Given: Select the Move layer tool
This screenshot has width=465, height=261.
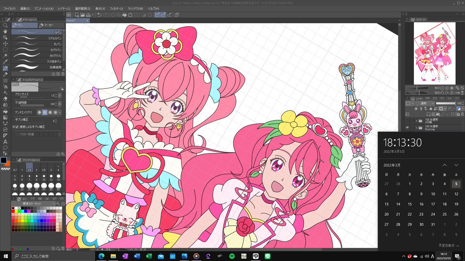Looking at the screenshot, I should click(5, 44).
